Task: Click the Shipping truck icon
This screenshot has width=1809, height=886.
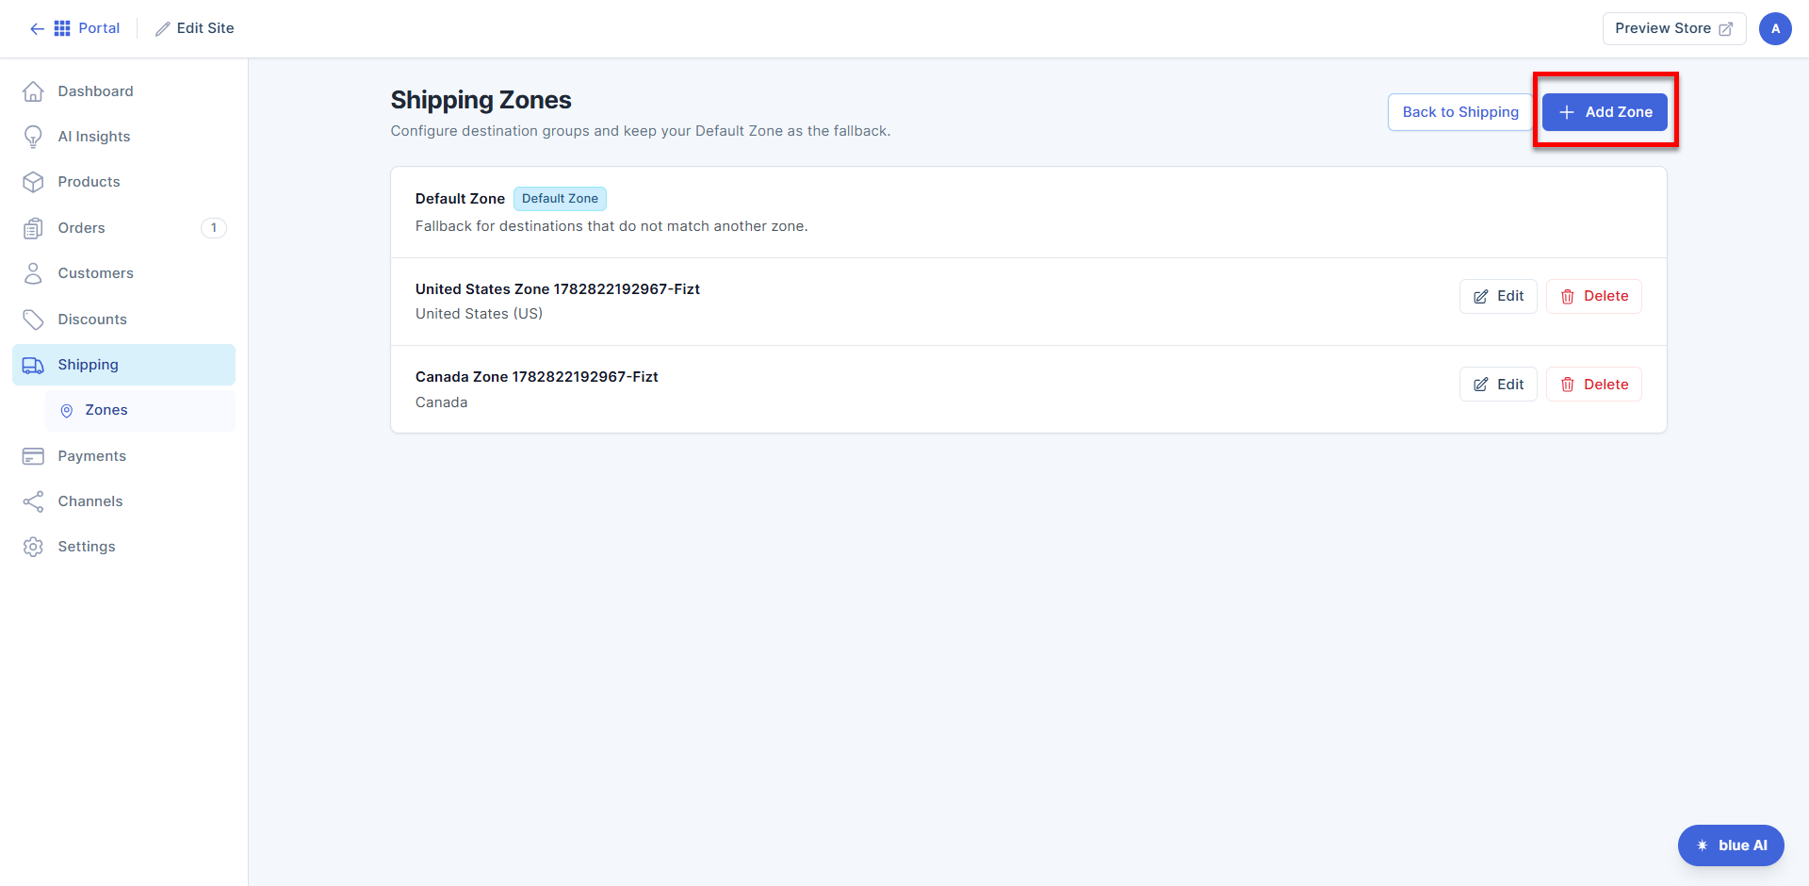Action: point(33,365)
